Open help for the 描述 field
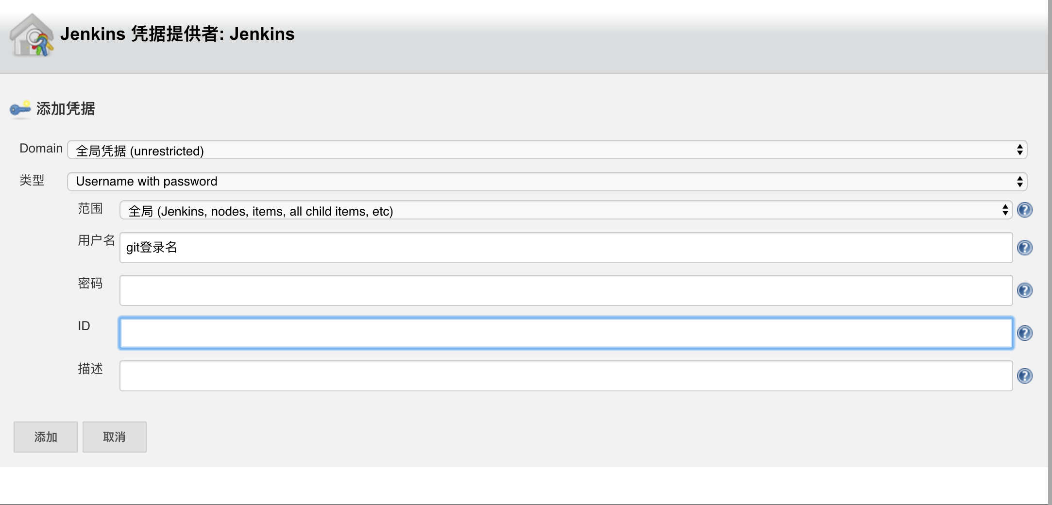The image size is (1052, 505). tap(1025, 376)
